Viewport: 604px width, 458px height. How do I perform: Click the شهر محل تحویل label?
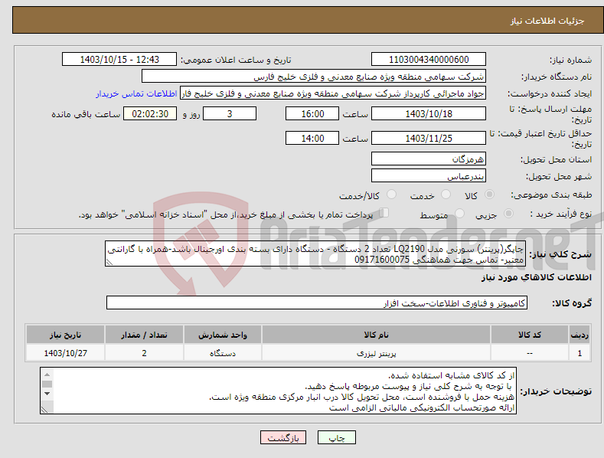pos(559,176)
